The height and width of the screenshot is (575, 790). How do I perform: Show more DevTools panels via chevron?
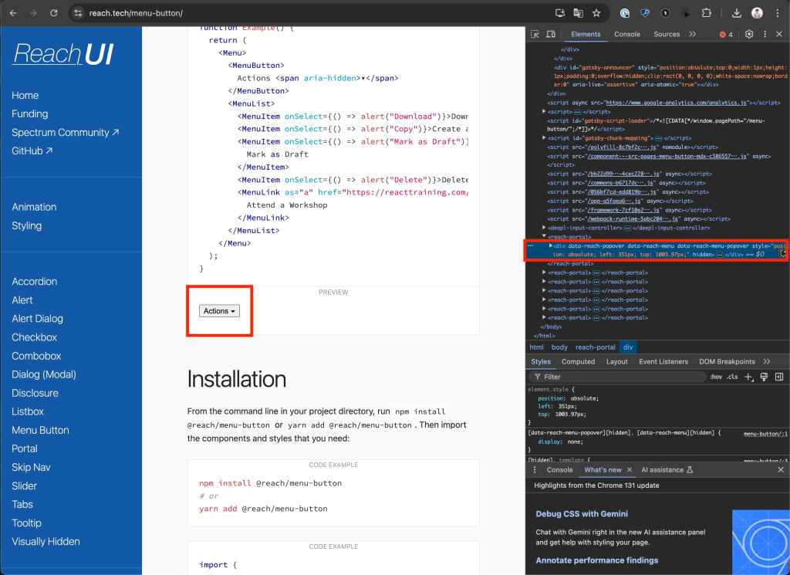(x=692, y=35)
